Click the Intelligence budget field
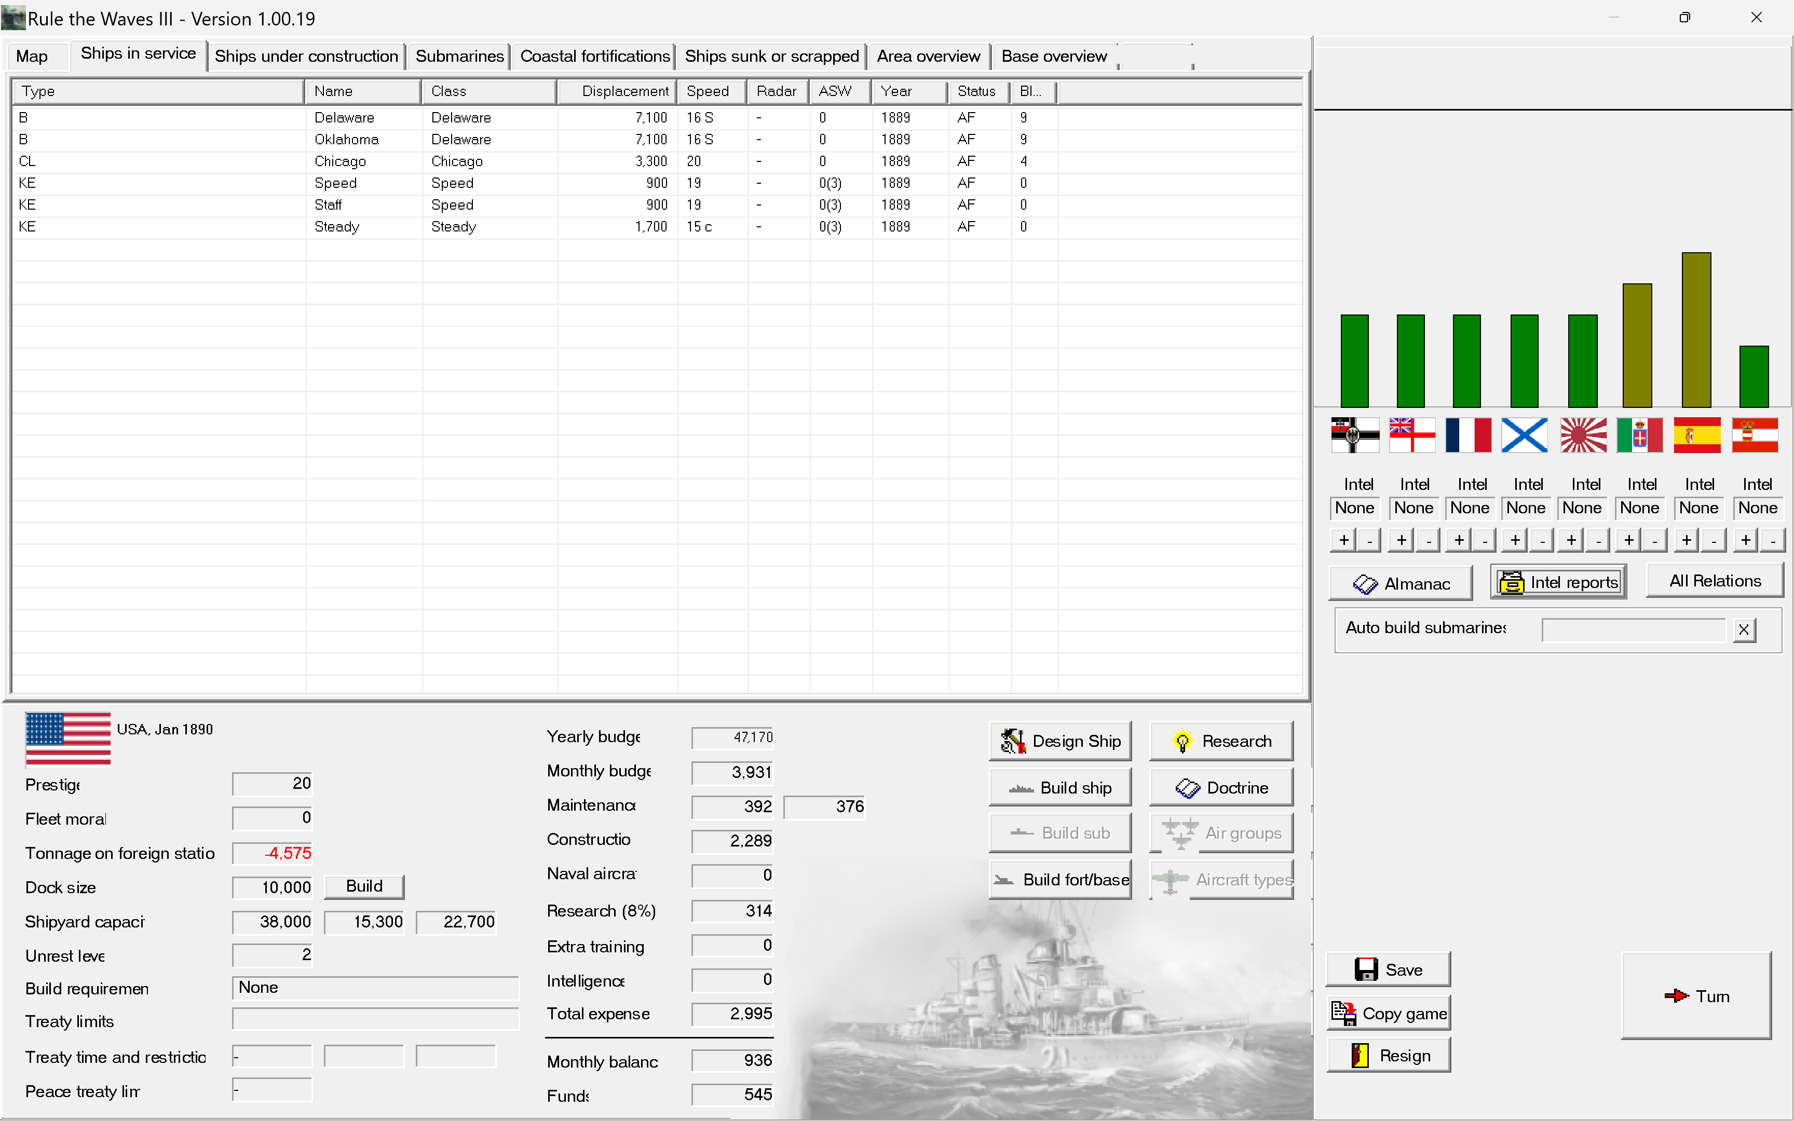The height and width of the screenshot is (1121, 1794). 732,980
